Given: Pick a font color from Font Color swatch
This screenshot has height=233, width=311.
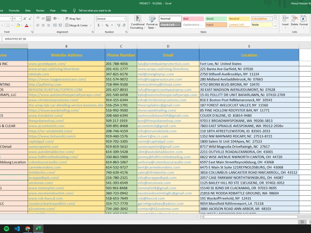Looking at the screenshot, I should tap(27, 25).
